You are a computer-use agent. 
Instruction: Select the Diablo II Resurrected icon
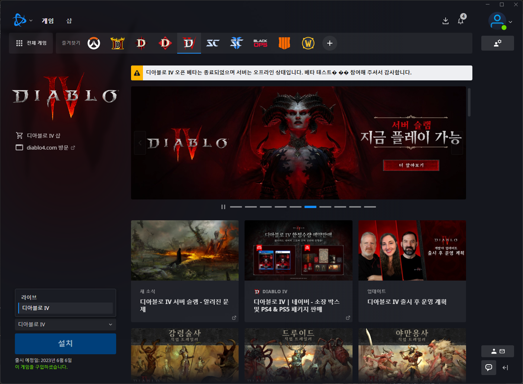pos(118,44)
